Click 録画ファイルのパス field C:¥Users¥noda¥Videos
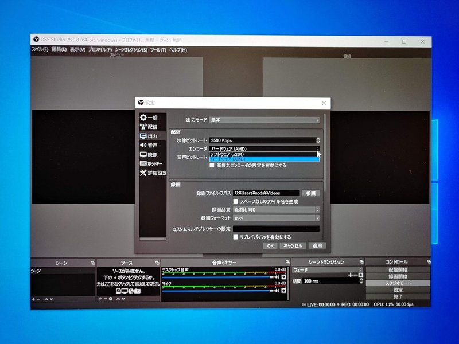 pos(266,193)
